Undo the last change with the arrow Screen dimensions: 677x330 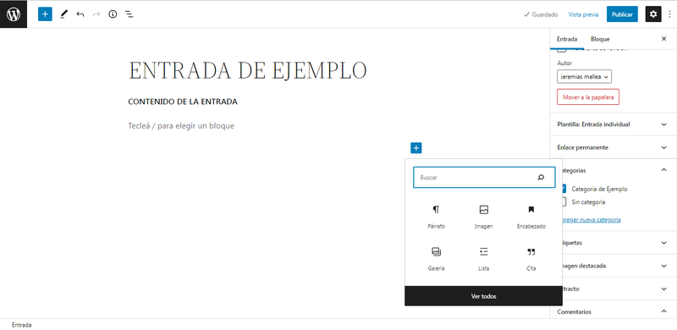80,14
